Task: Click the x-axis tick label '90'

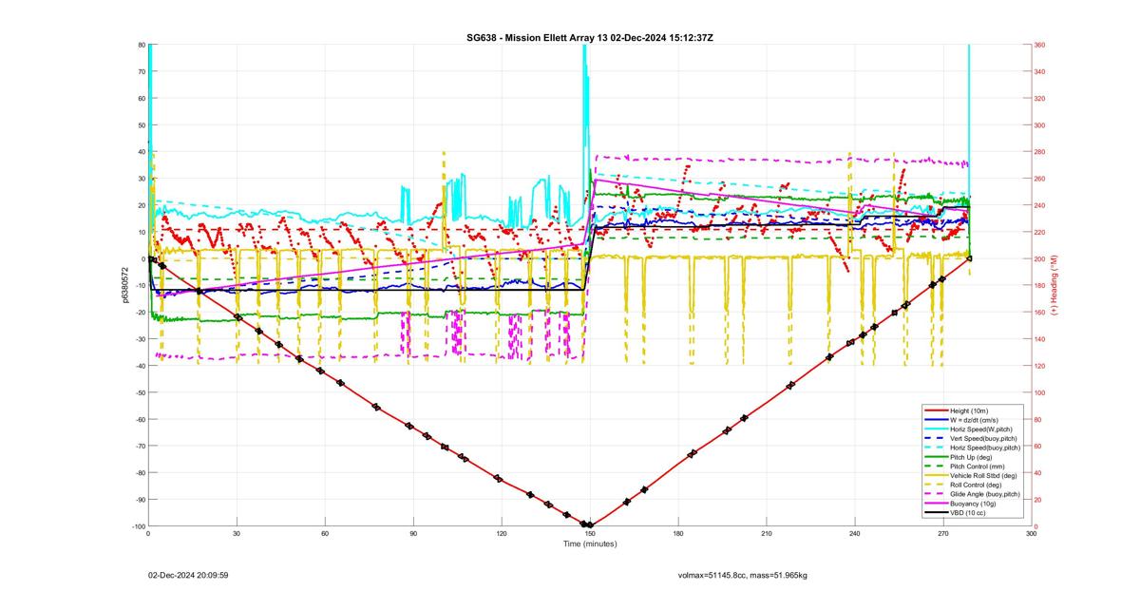Action: tap(413, 534)
